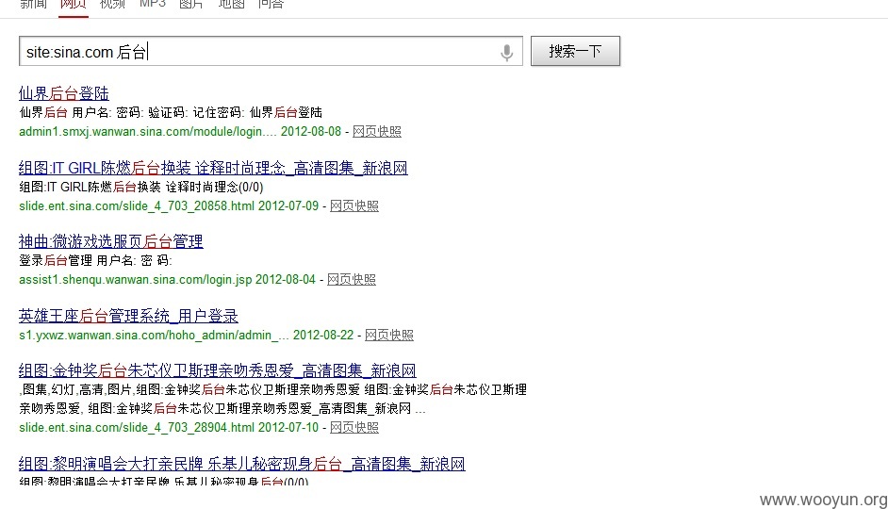
Task: Open the 仙界后台登陆 result link
Action: [x=64, y=93]
